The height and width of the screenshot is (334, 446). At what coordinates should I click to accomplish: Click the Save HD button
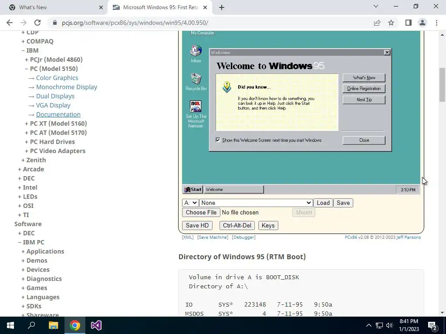(197, 226)
